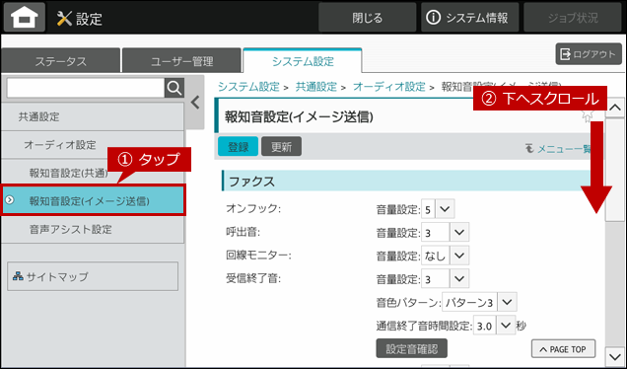627x369 pixels.
Task: Click オーディオ設定 breadcrumb link
Action: 389,87
